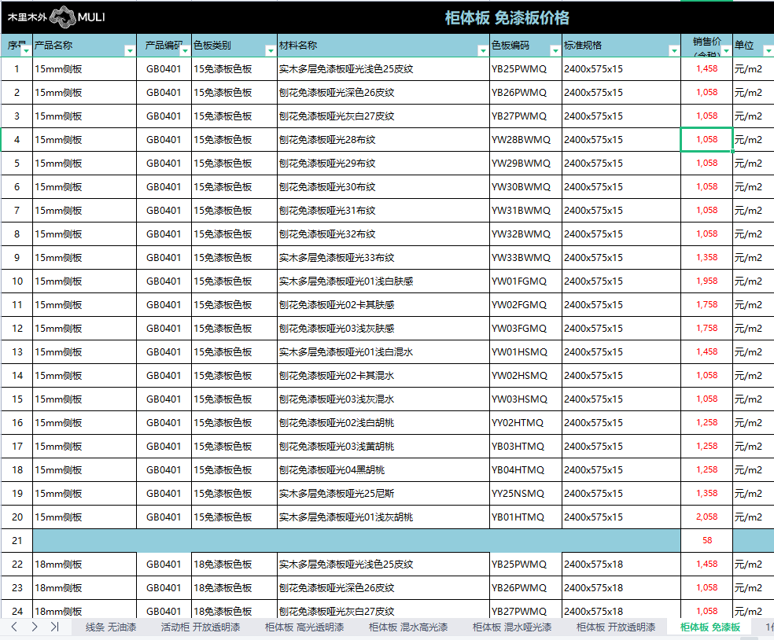Expand the 材料名称 column filter

(x=483, y=50)
